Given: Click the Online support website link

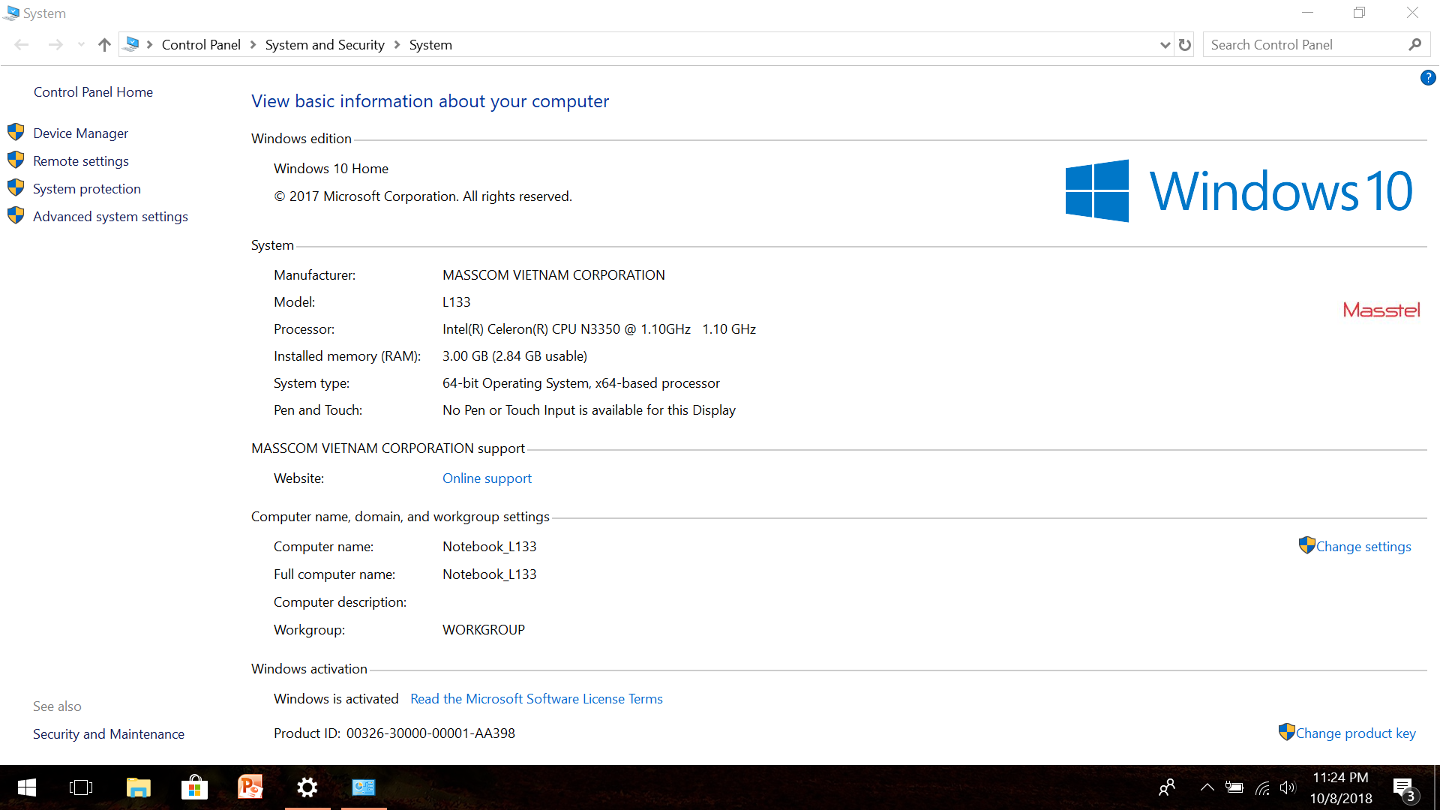Looking at the screenshot, I should pos(487,478).
